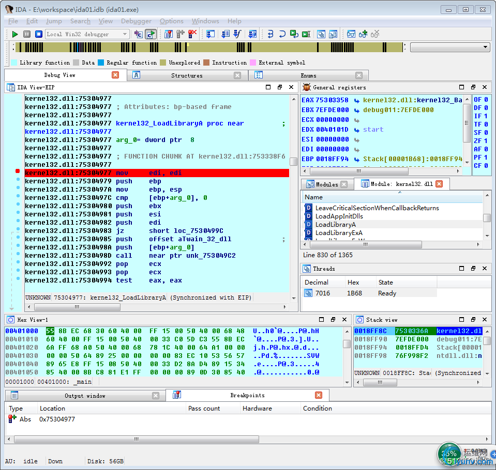Open the Debugger menu

pyautogui.click(x=137, y=21)
